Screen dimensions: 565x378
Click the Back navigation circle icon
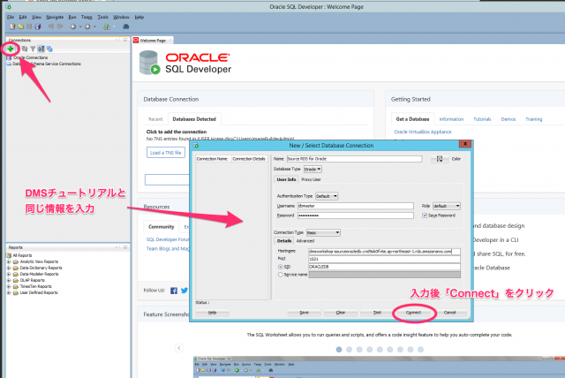point(72,26)
